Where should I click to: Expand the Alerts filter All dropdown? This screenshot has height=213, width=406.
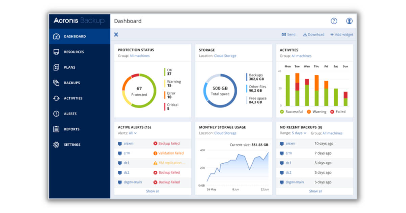click(133, 133)
